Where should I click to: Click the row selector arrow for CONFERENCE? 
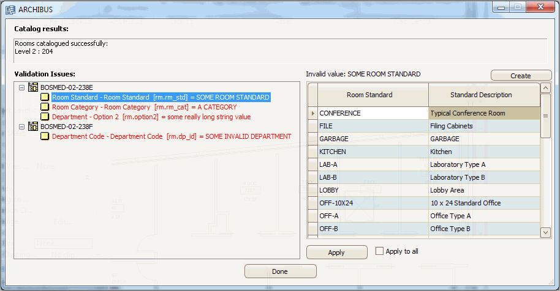[x=313, y=113]
